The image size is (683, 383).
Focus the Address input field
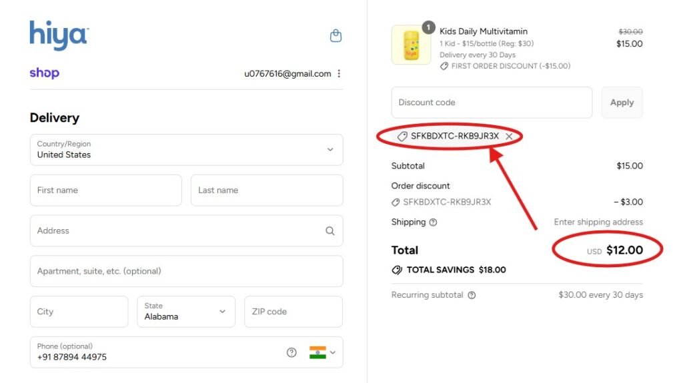187,230
